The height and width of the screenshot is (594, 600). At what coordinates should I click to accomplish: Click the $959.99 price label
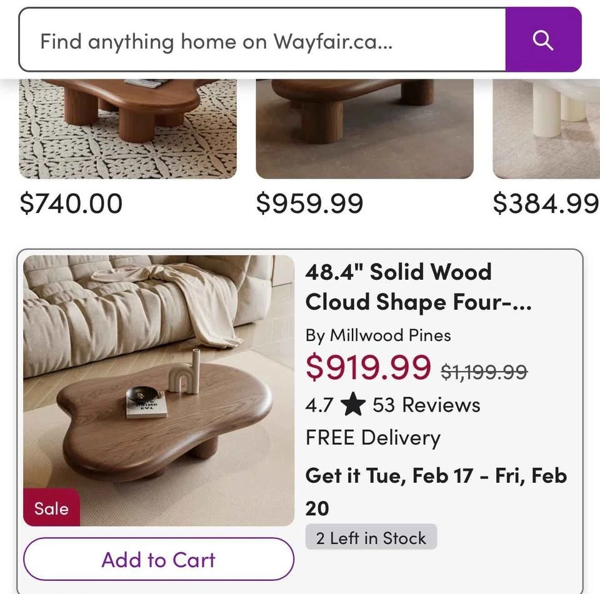click(x=309, y=204)
